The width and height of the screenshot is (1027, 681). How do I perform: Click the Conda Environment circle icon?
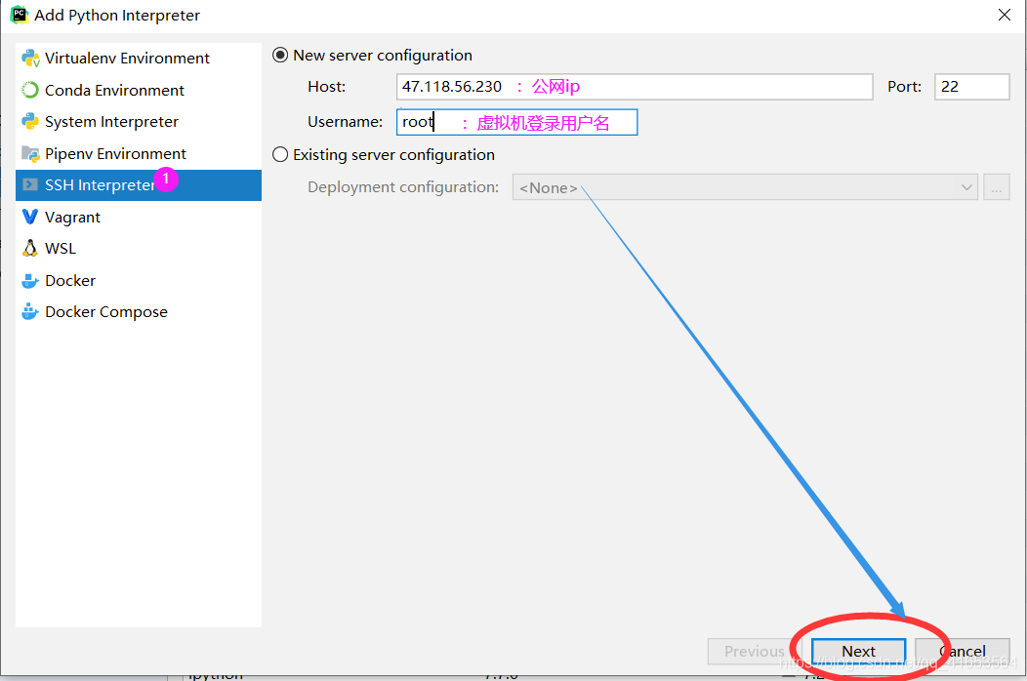[x=30, y=90]
